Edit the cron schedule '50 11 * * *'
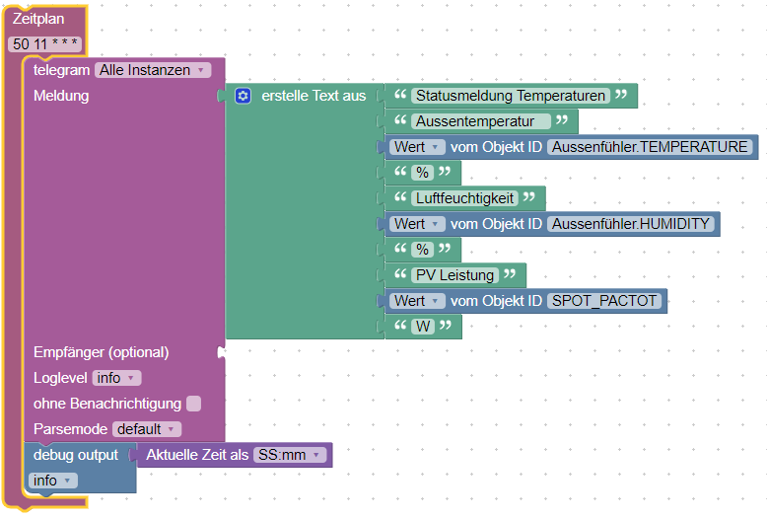The width and height of the screenshot is (767, 520). [x=45, y=44]
